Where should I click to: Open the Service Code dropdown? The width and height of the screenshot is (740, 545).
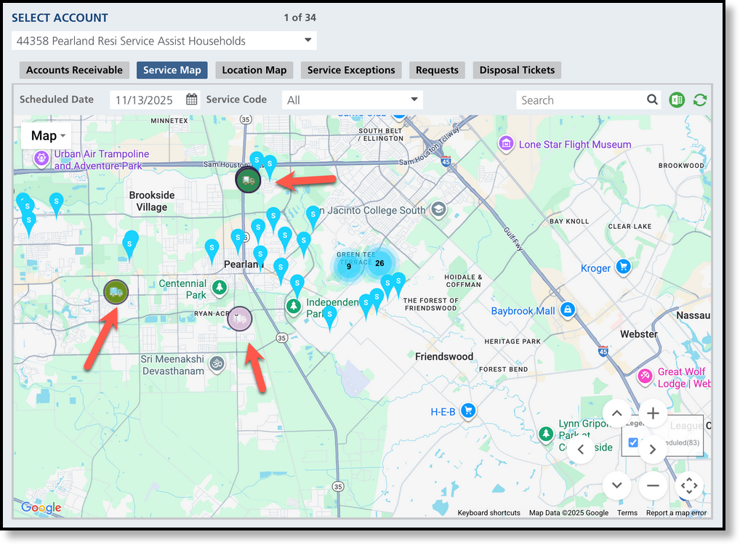tap(352, 100)
